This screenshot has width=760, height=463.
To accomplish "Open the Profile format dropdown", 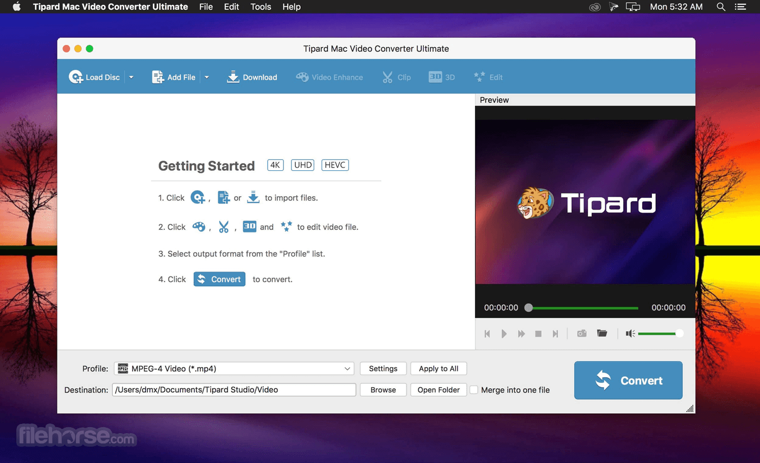I will coord(234,369).
